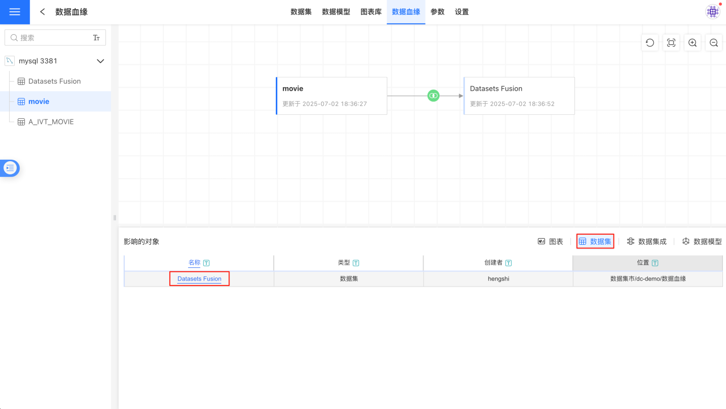Image resolution: width=726 pixels, height=409 pixels.
Task: Click the back arrow beside 数据血缘
Action: 43,12
